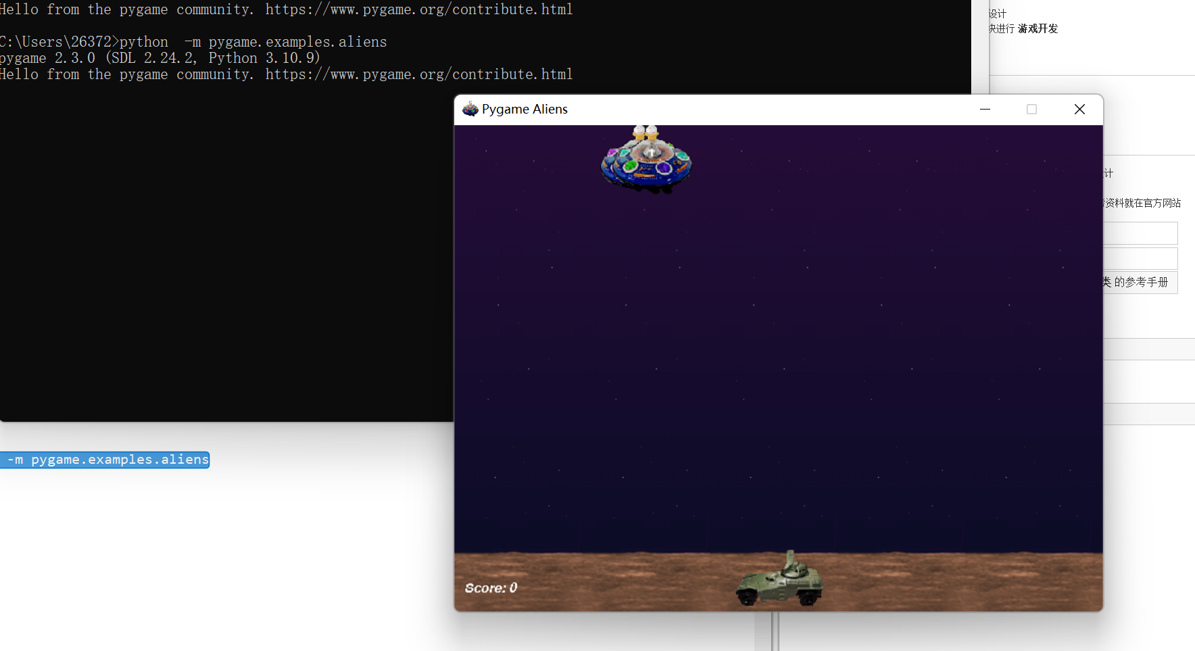This screenshot has width=1195, height=651.
Task: Click the Pygame Aliens window title icon
Action: pos(470,109)
